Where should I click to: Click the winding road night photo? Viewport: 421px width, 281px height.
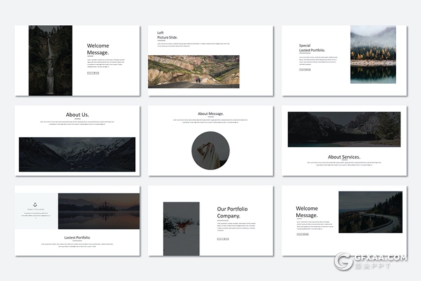[370, 212]
